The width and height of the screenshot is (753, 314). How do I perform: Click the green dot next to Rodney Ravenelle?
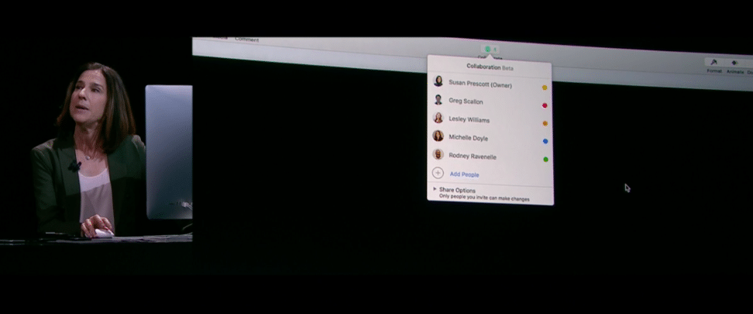click(545, 160)
